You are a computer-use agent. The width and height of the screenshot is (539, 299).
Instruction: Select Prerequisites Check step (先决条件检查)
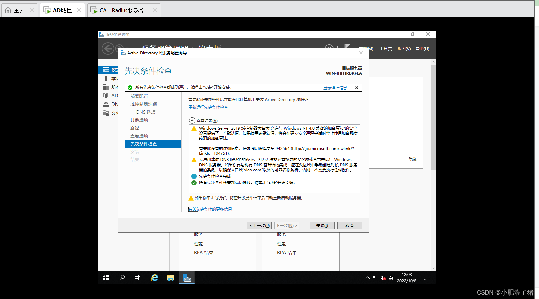tap(153, 144)
